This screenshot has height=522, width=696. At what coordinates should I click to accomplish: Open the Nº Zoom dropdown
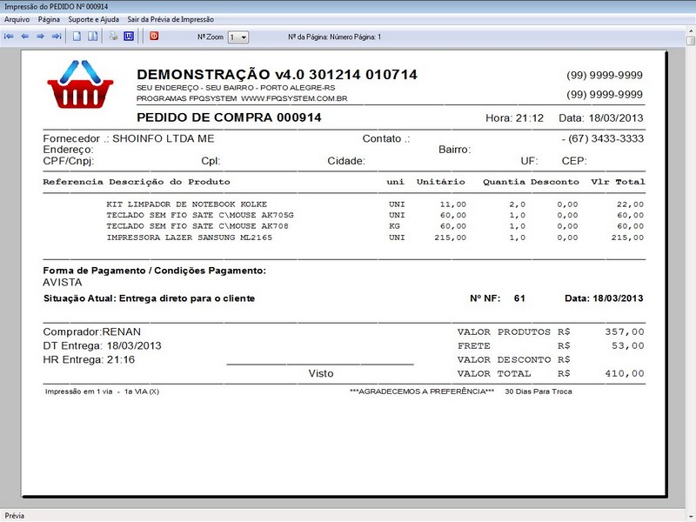click(238, 37)
